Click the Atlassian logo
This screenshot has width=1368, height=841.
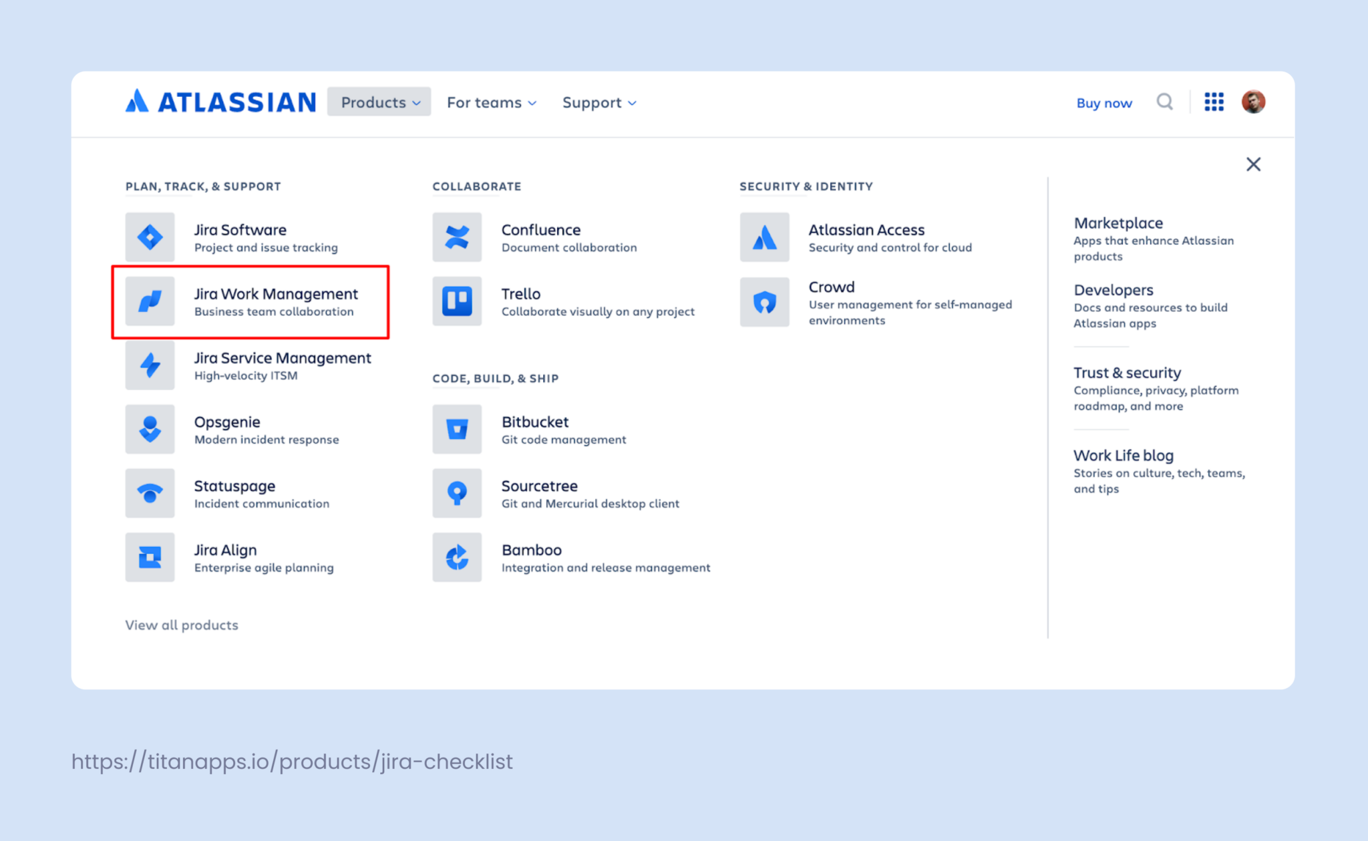[x=219, y=101]
